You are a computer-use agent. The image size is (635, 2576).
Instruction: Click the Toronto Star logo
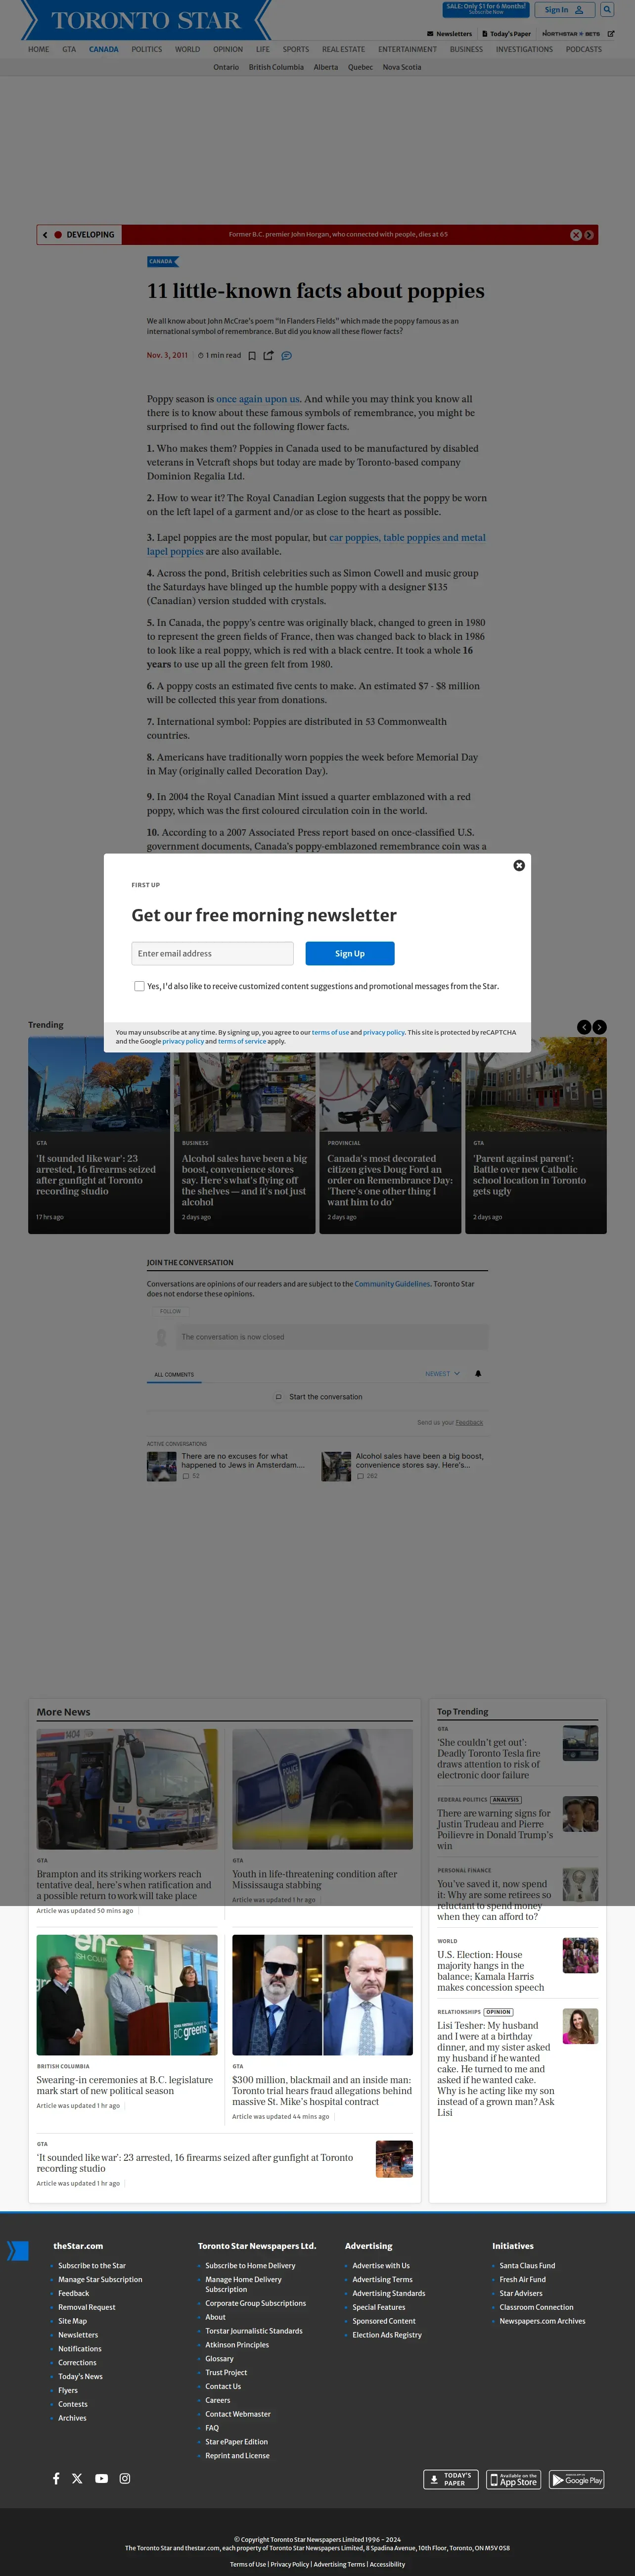[x=146, y=20]
